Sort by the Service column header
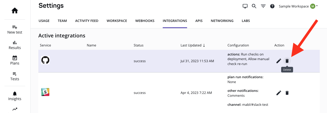 [45, 45]
